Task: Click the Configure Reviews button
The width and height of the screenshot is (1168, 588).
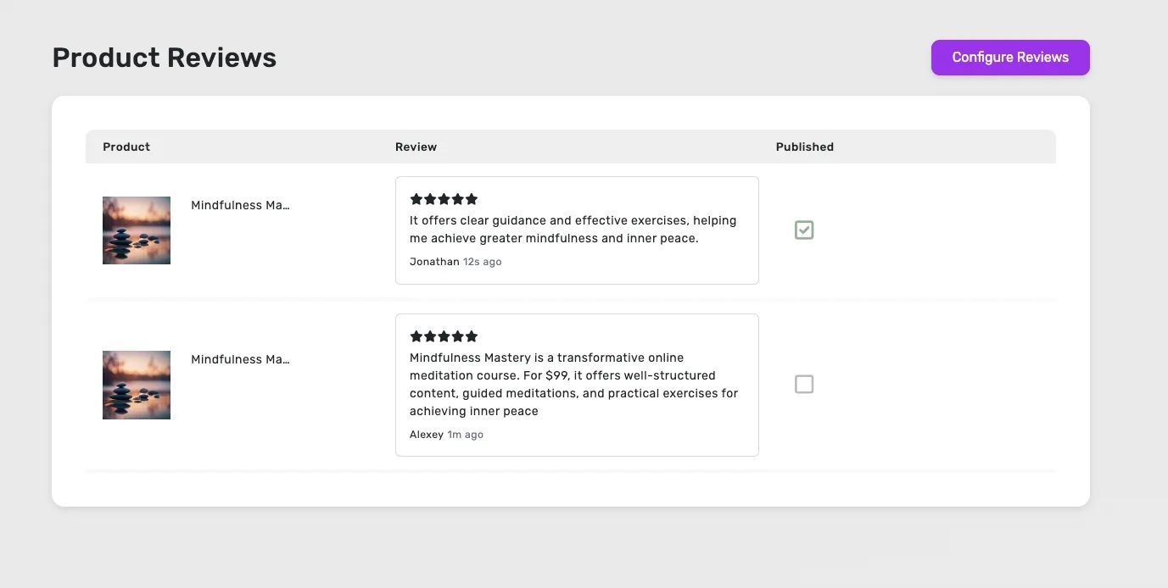Action: click(1009, 58)
